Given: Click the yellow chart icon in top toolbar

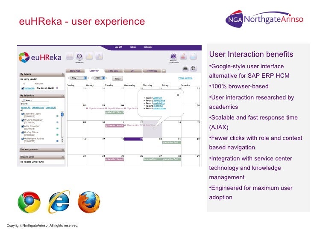Looking at the screenshot, I should (x=89, y=56).
